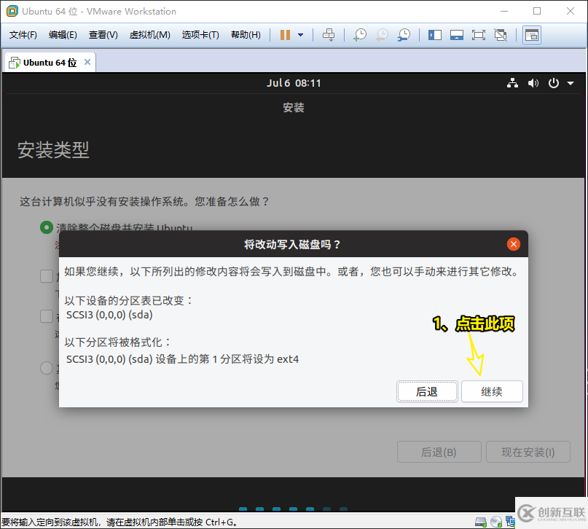Click the 继续 button
The image size is (588, 529).
pos(492,391)
